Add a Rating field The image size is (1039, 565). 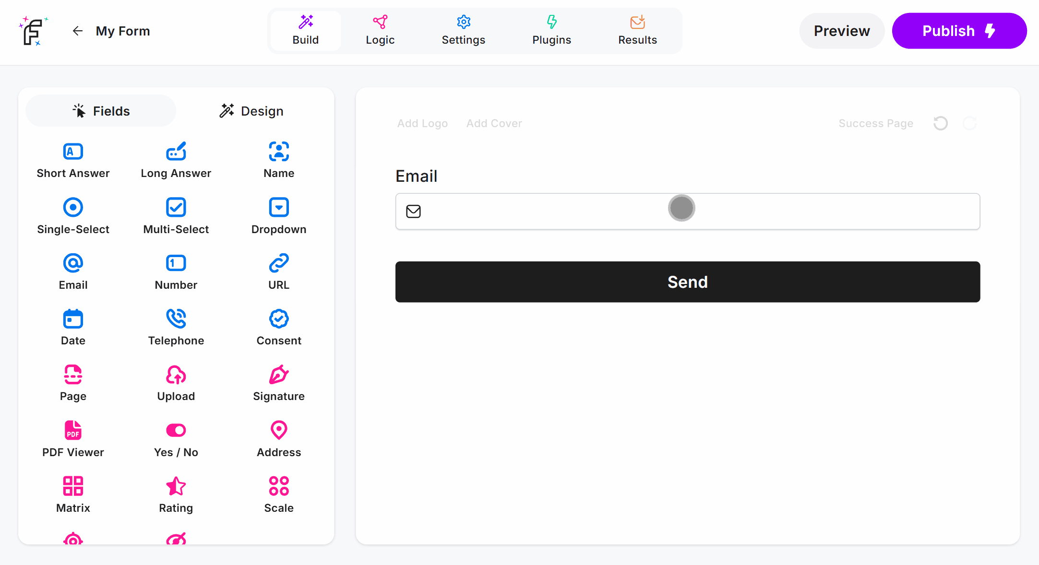click(x=176, y=495)
